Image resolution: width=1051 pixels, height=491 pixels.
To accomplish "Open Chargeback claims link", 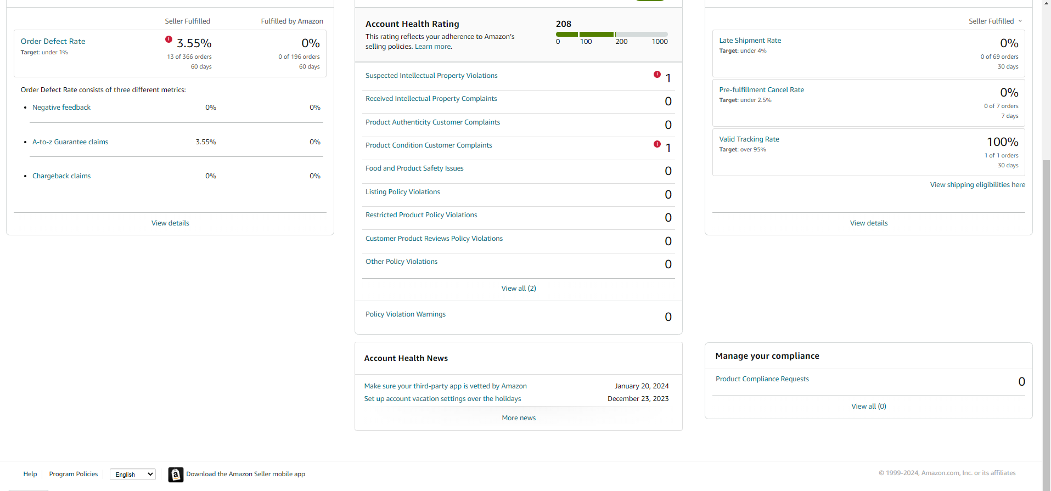I will click(x=61, y=176).
